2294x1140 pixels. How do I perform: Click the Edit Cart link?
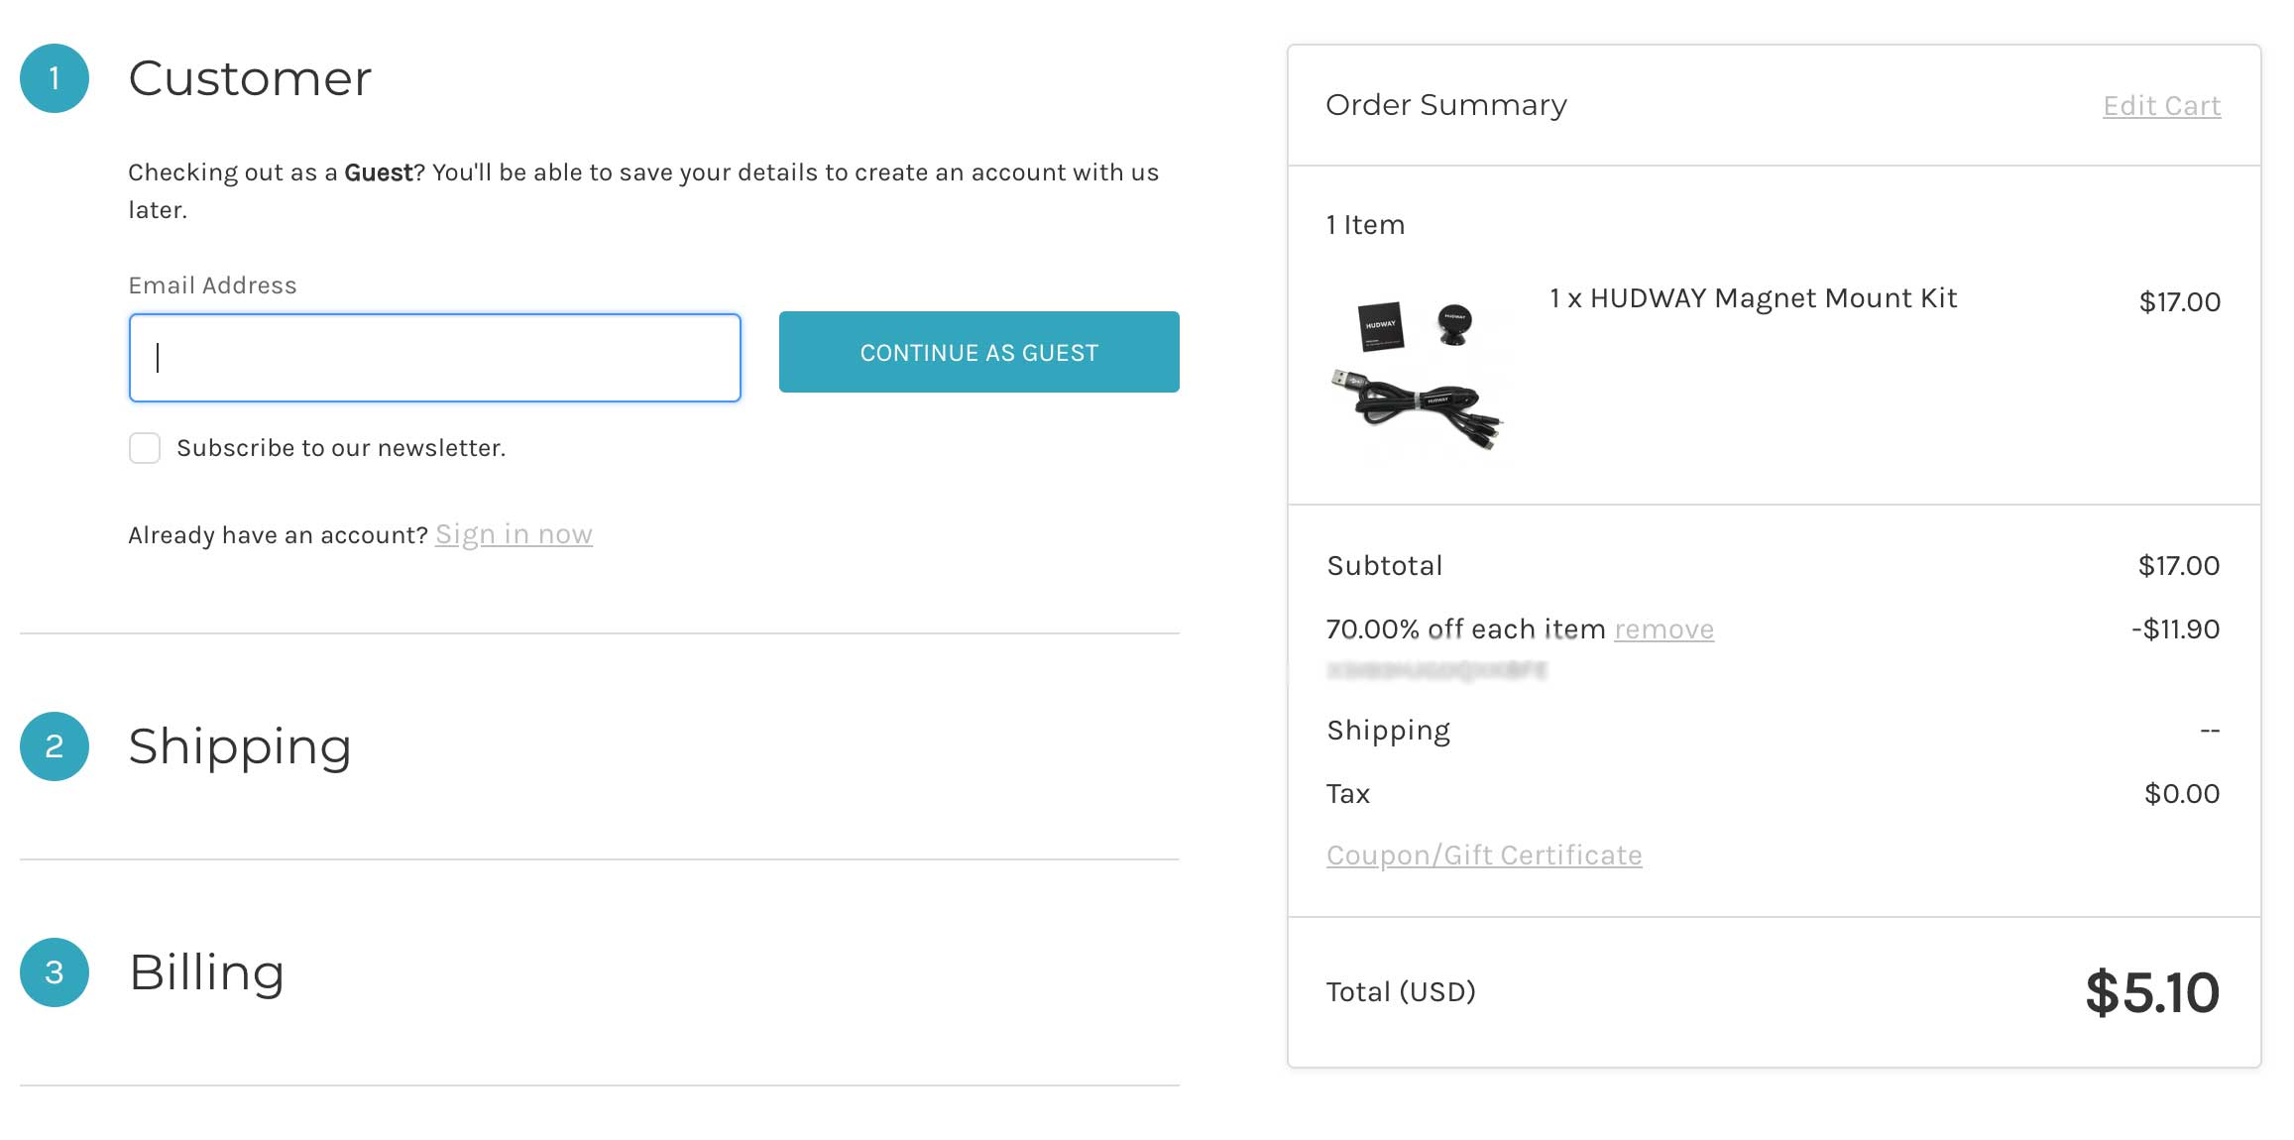(x=2161, y=106)
